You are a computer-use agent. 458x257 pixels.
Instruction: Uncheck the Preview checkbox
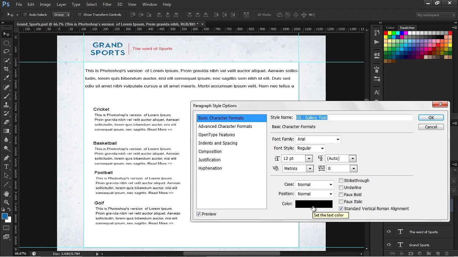[199, 214]
